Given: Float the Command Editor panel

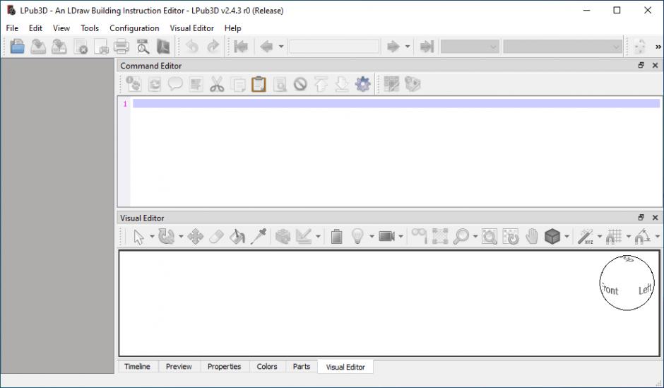Looking at the screenshot, I should click(641, 65).
